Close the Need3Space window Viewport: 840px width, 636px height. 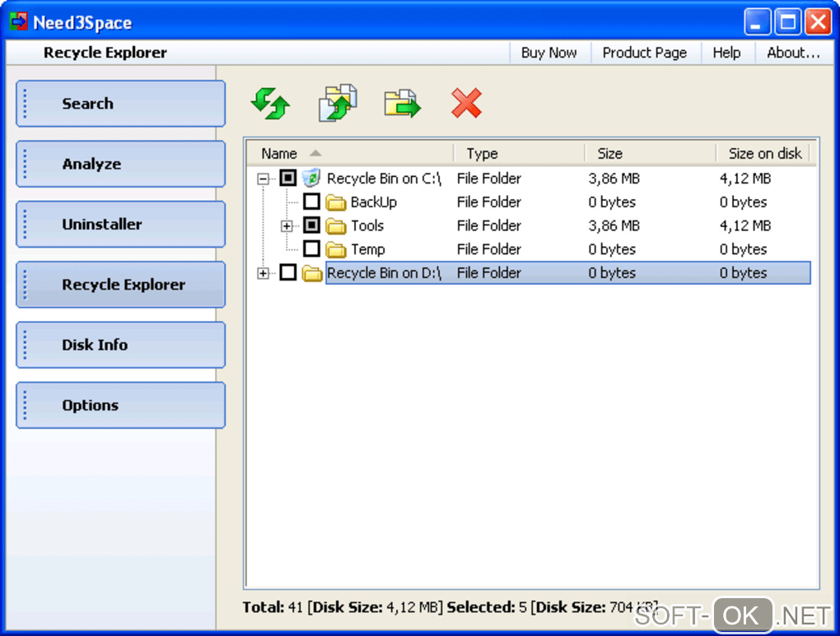(x=818, y=22)
